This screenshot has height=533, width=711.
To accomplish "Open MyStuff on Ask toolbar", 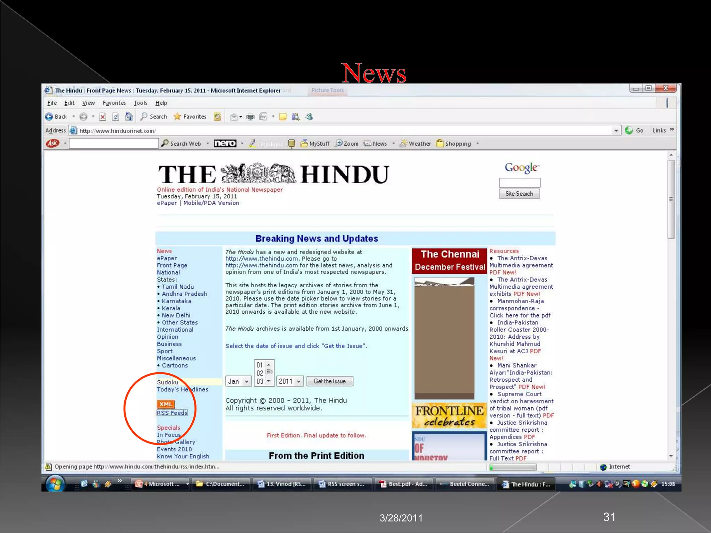I will (315, 143).
